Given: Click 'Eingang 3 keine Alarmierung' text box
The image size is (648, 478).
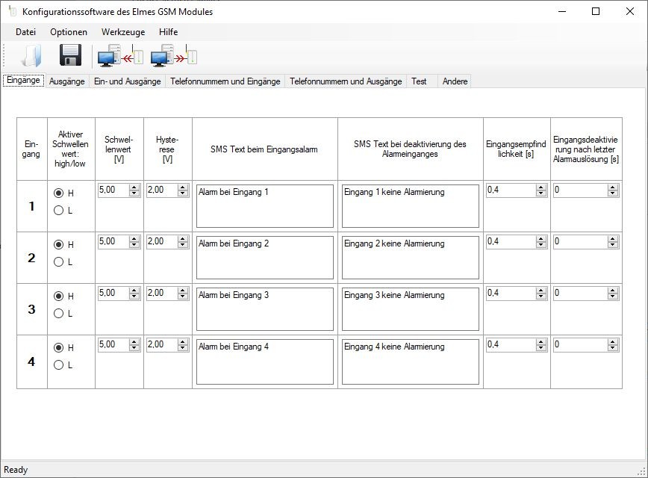Looking at the screenshot, I should (411, 309).
